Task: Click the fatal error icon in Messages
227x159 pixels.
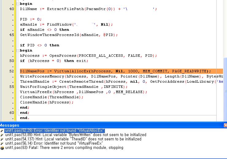Action: coord(2,148)
